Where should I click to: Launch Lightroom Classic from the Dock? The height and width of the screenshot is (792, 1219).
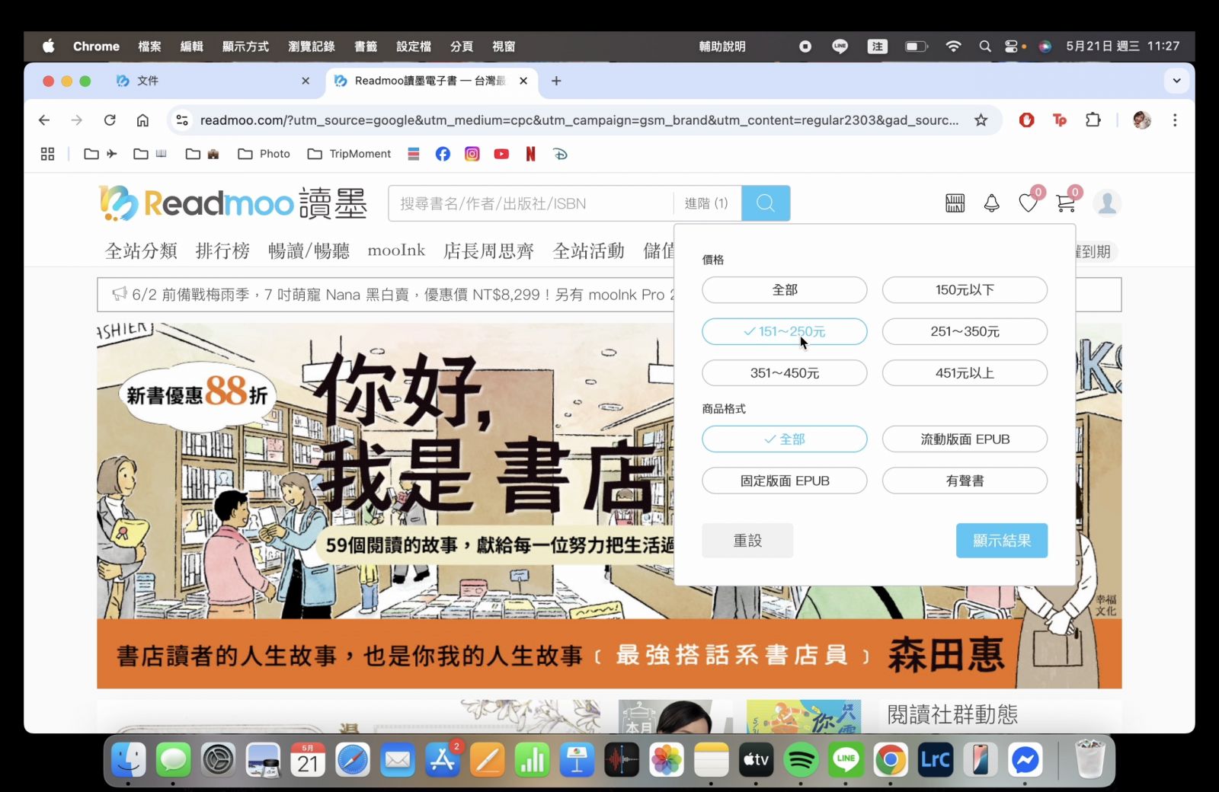pyautogui.click(x=936, y=760)
